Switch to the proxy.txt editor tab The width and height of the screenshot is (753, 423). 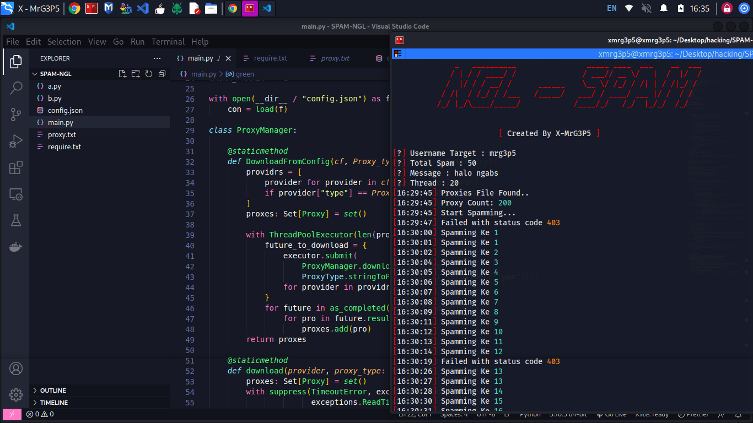[x=336, y=58]
